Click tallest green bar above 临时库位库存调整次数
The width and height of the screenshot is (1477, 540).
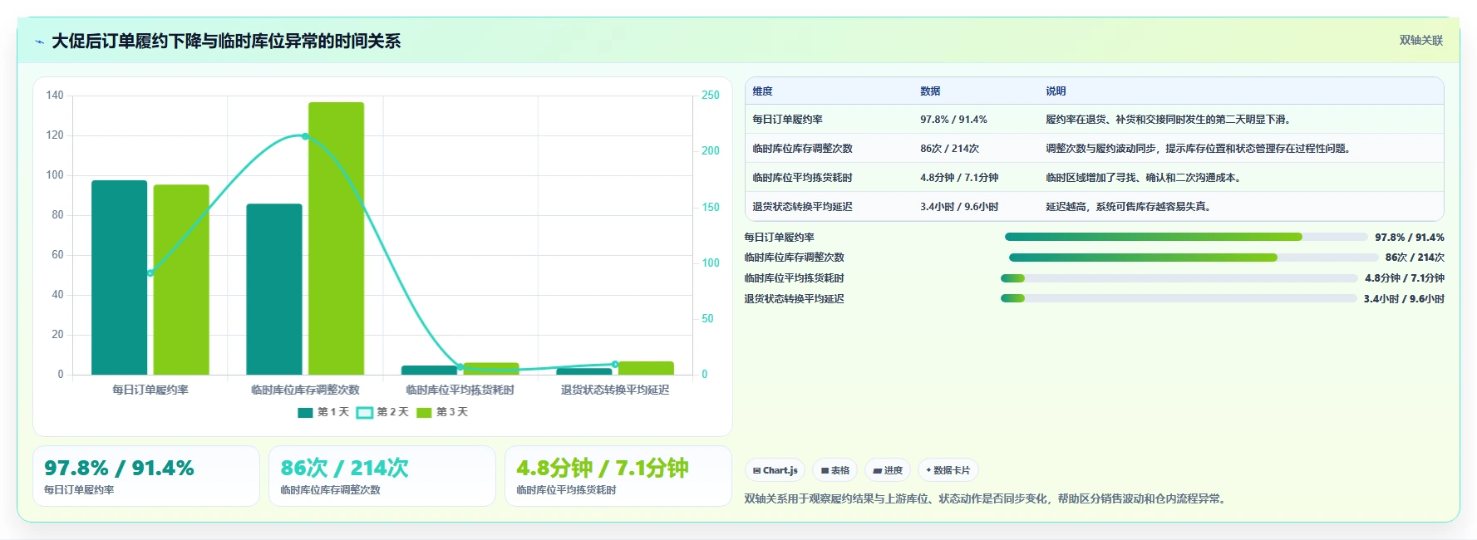(336, 238)
